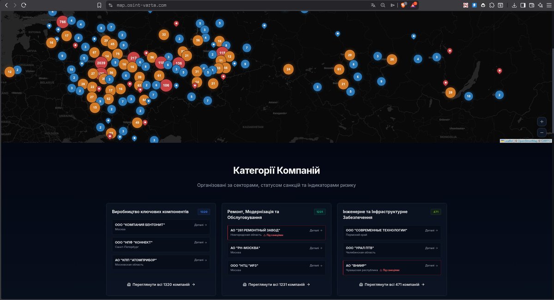
Task: Click the tab search window icon
Action: [500, 5]
